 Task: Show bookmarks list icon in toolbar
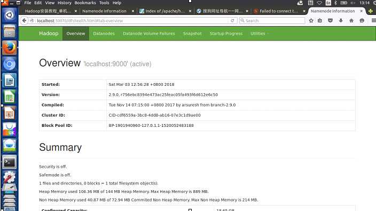point(320,21)
